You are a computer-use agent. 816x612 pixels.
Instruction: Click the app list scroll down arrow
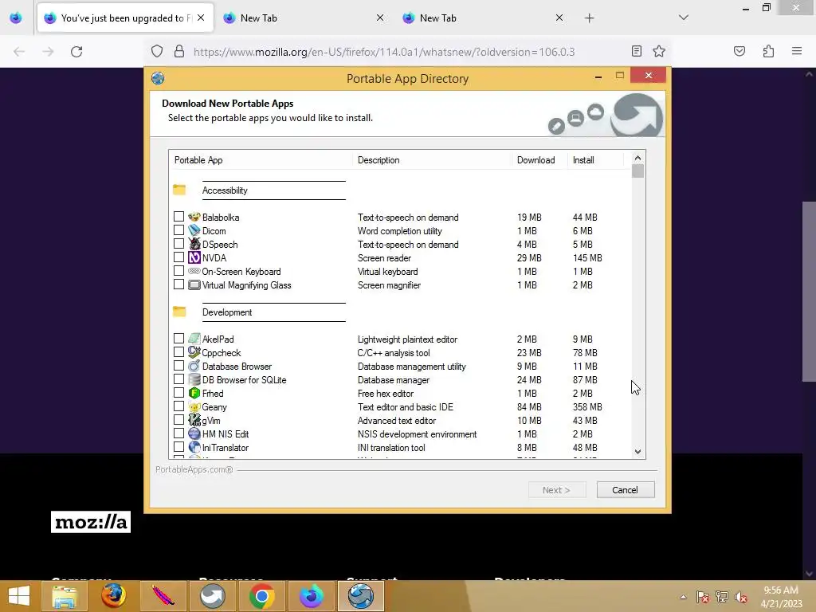[638, 452]
